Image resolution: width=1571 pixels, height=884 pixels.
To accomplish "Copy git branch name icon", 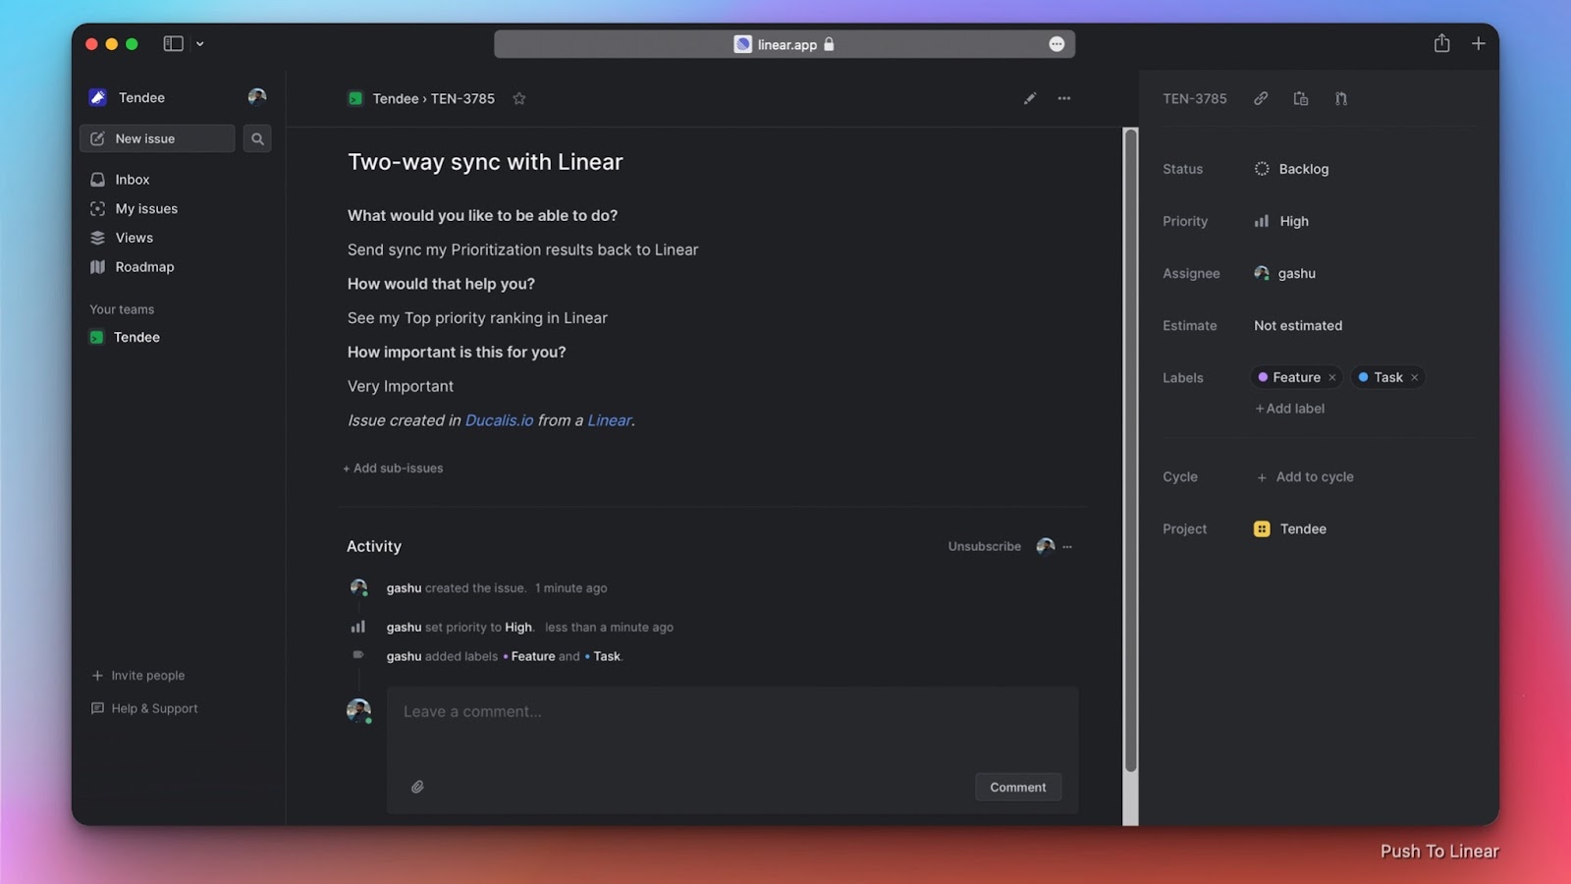I will pyautogui.click(x=1341, y=98).
